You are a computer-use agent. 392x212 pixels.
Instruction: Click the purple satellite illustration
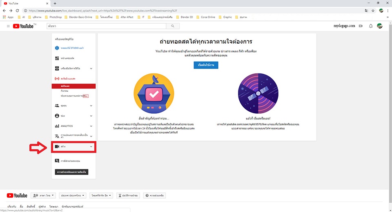tap(258, 93)
